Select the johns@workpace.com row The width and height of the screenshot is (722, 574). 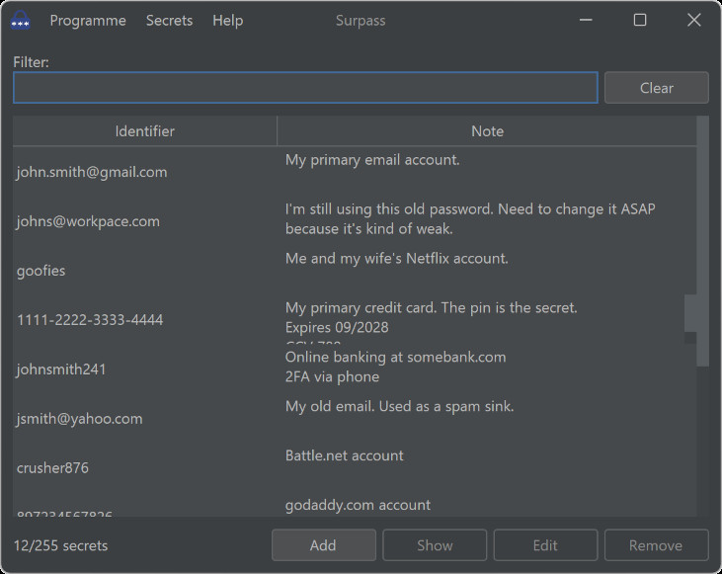(x=88, y=221)
